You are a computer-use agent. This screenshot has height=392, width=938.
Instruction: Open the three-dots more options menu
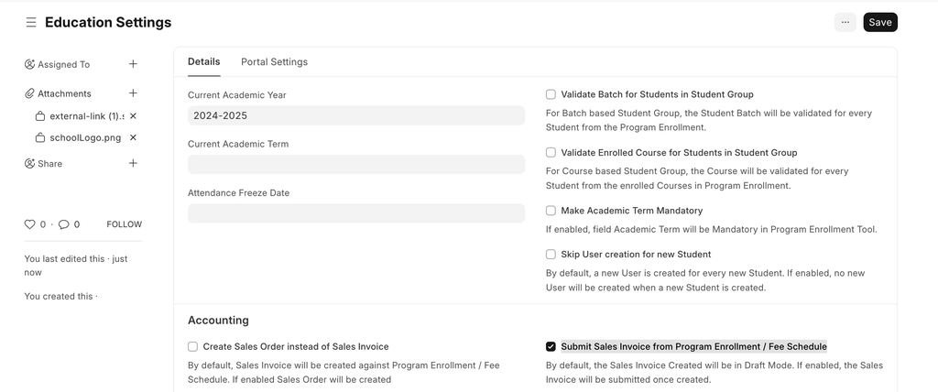click(x=845, y=22)
